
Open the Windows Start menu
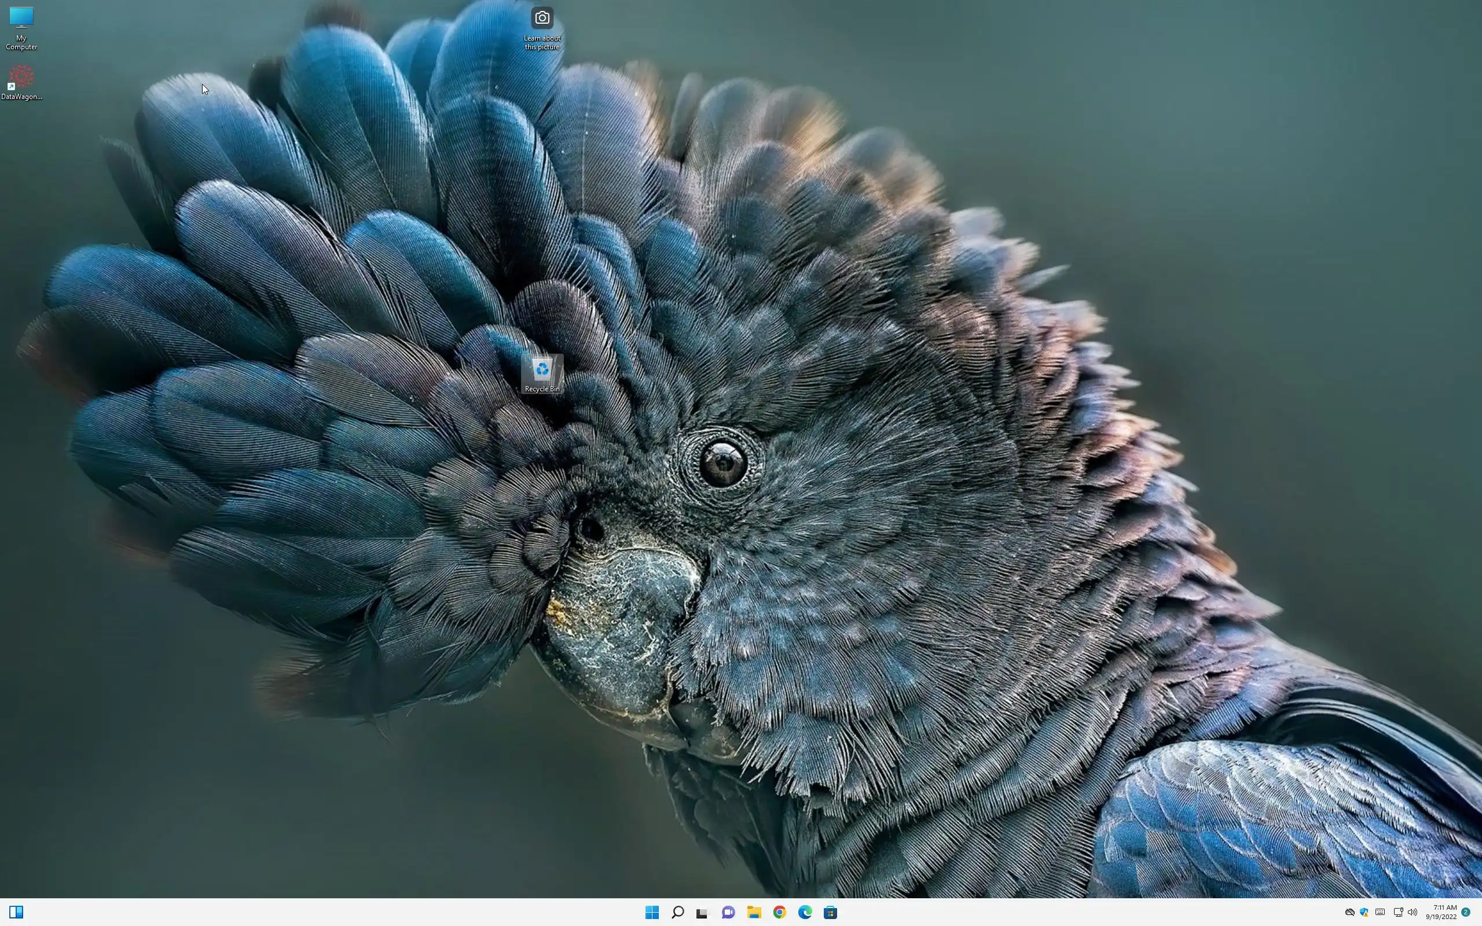pyautogui.click(x=652, y=913)
